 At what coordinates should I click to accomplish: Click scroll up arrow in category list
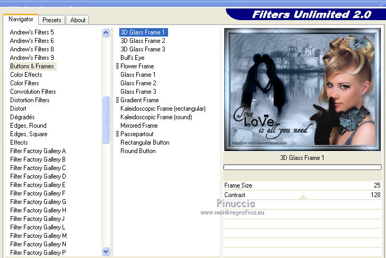tap(106, 32)
